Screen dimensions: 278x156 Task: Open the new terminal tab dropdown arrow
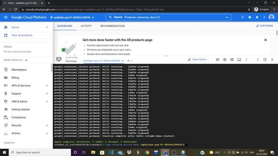click(x=132, y=61)
